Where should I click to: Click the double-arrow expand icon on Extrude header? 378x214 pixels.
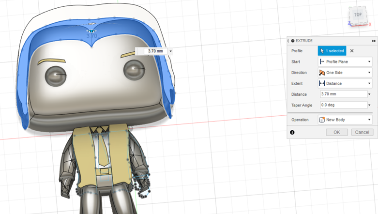click(374, 41)
